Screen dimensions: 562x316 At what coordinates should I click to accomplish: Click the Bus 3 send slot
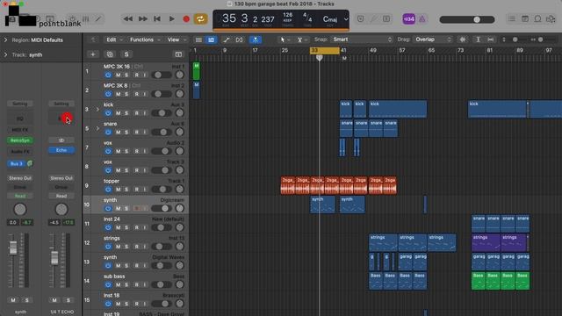(16, 164)
